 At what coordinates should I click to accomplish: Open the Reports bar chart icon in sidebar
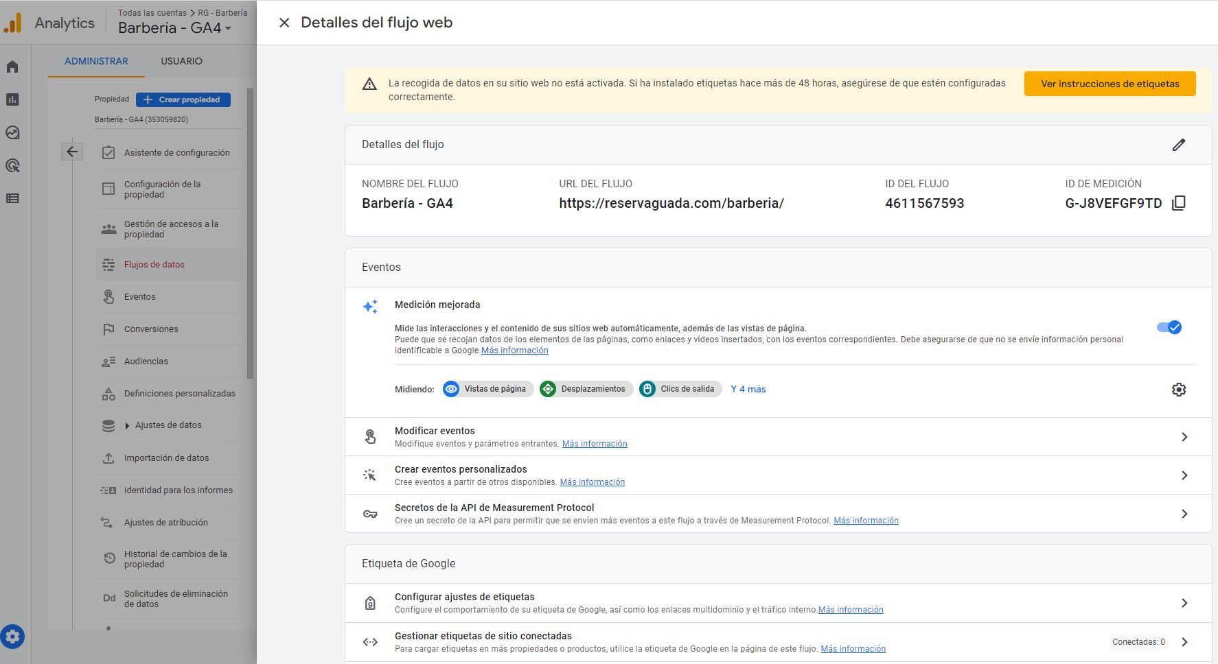12,99
